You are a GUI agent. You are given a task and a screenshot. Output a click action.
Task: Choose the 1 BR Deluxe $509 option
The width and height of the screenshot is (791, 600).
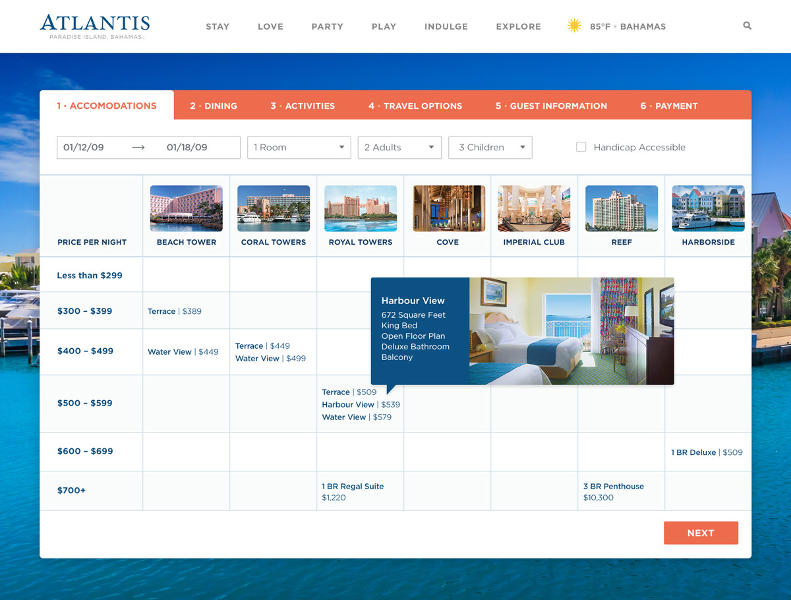(706, 452)
